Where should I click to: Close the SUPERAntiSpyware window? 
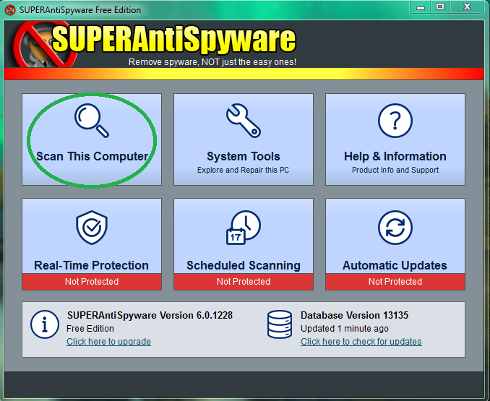pos(467,7)
